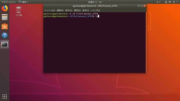Click the 'cd FileTransact_UTF8' command line

pyautogui.click(x=85, y=14)
